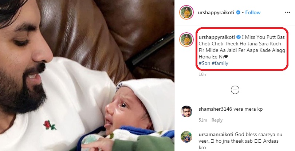This screenshot has width=295, height=151.
Task: Reply to shamsher3146's comment
Action: click(217, 120)
